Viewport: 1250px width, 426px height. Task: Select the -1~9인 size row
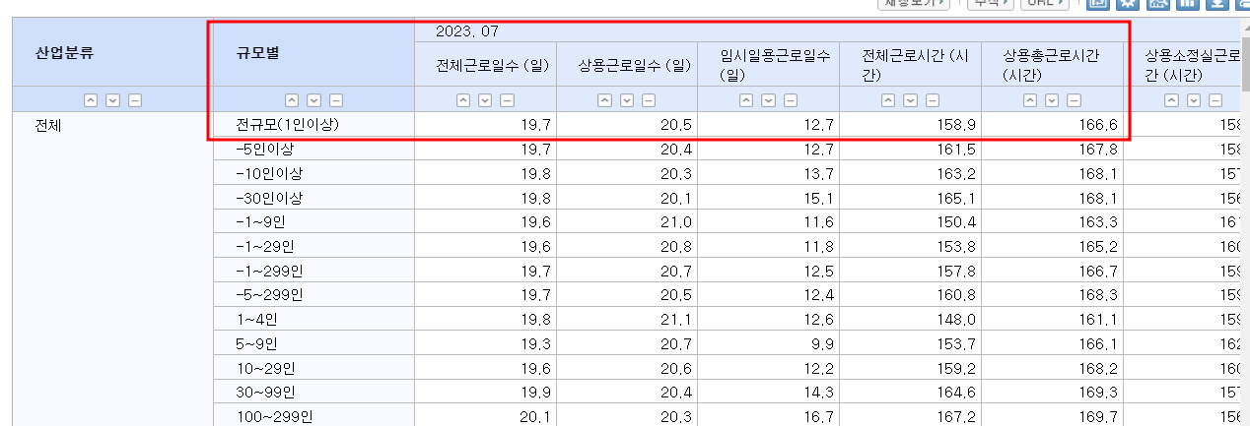coord(261,221)
